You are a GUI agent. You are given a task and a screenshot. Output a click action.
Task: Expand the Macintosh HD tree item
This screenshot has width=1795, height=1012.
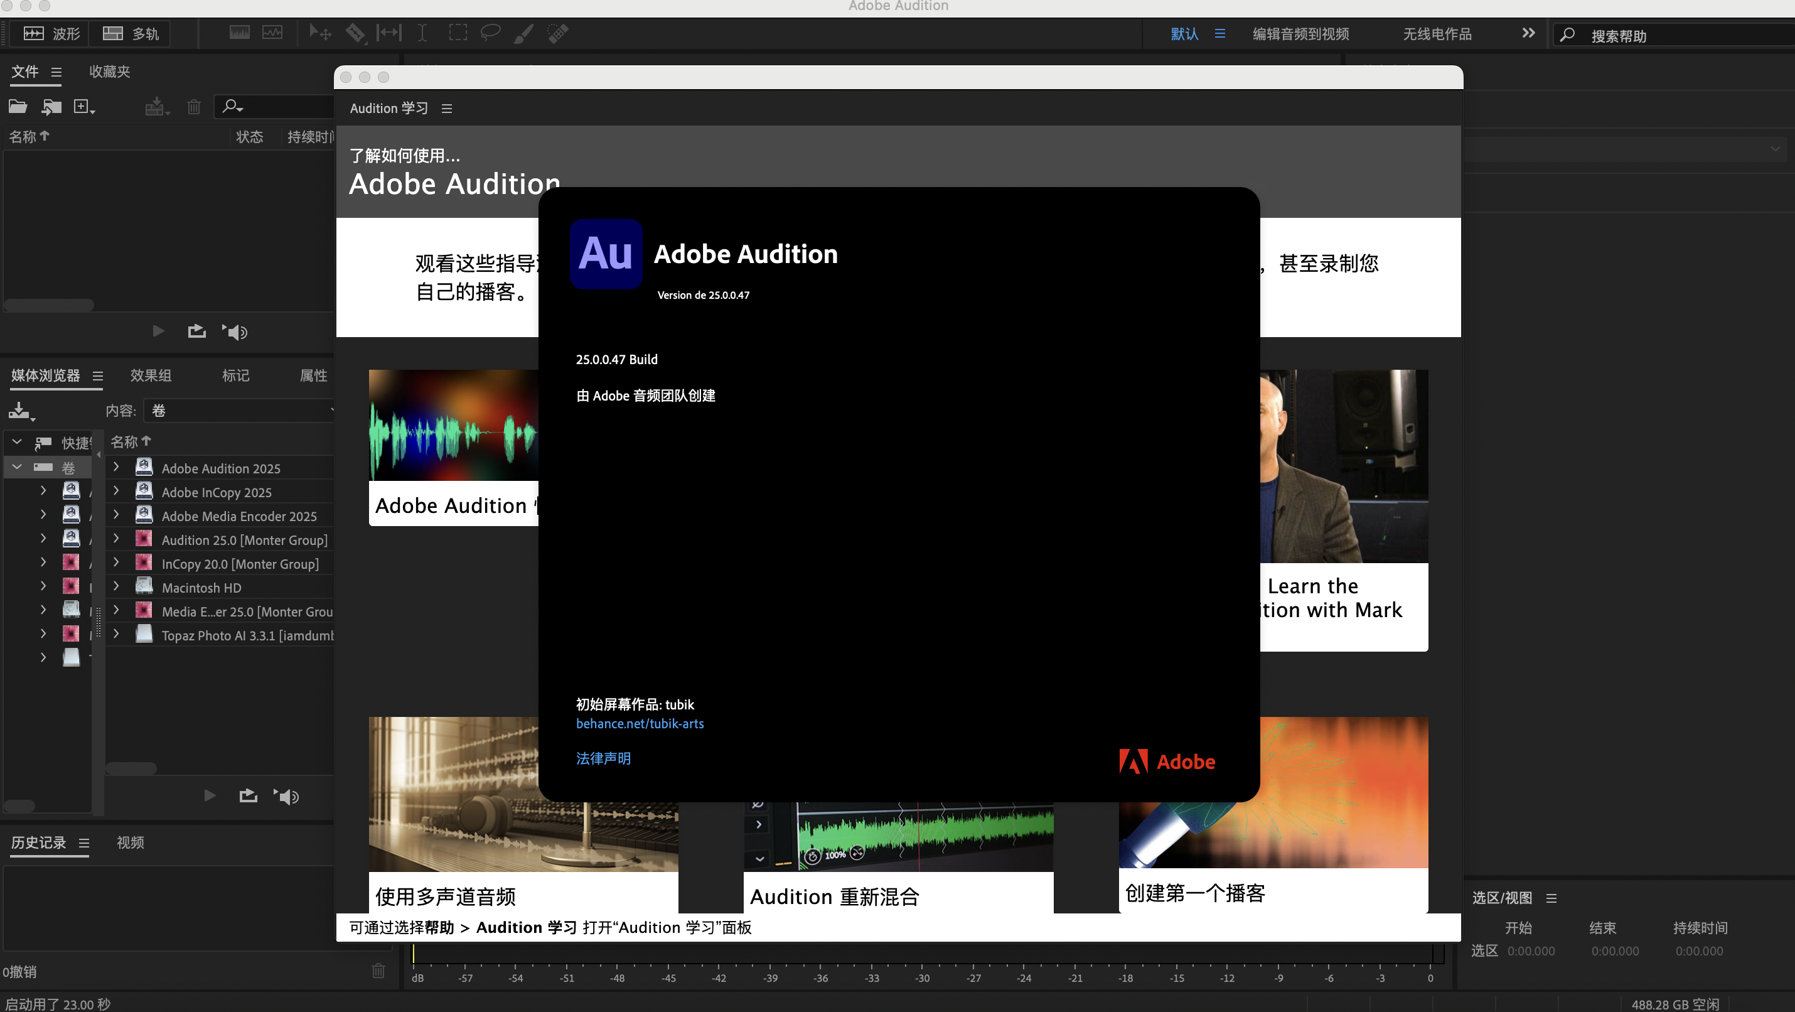[x=116, y=587]
